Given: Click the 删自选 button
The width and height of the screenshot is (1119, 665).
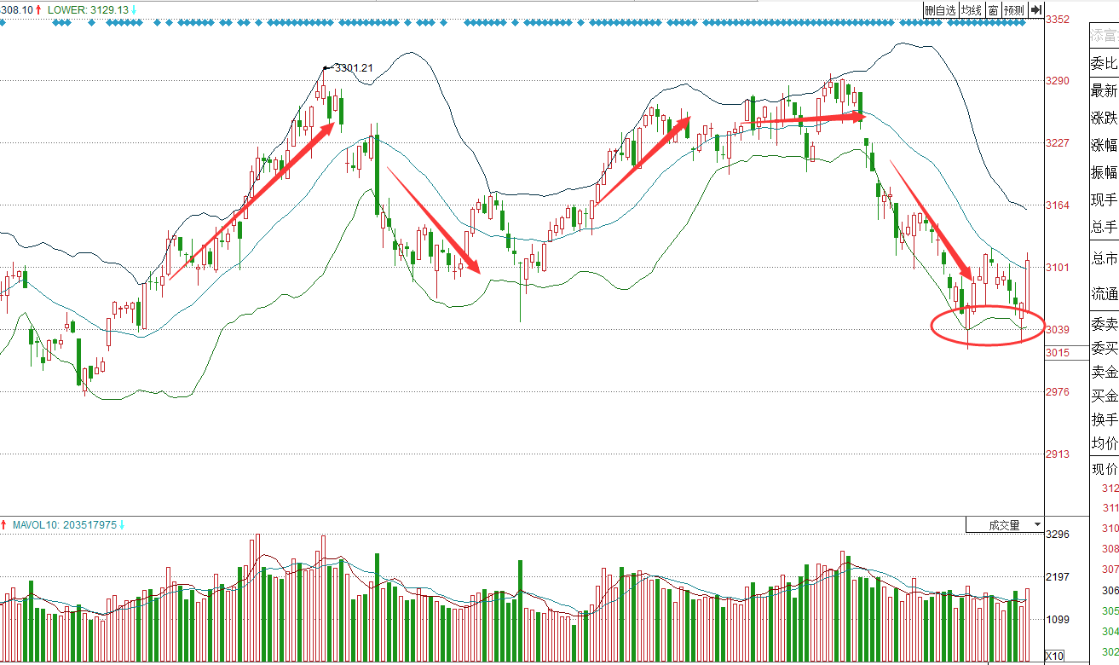Looking at the screenshot, I should click(941, 10).
